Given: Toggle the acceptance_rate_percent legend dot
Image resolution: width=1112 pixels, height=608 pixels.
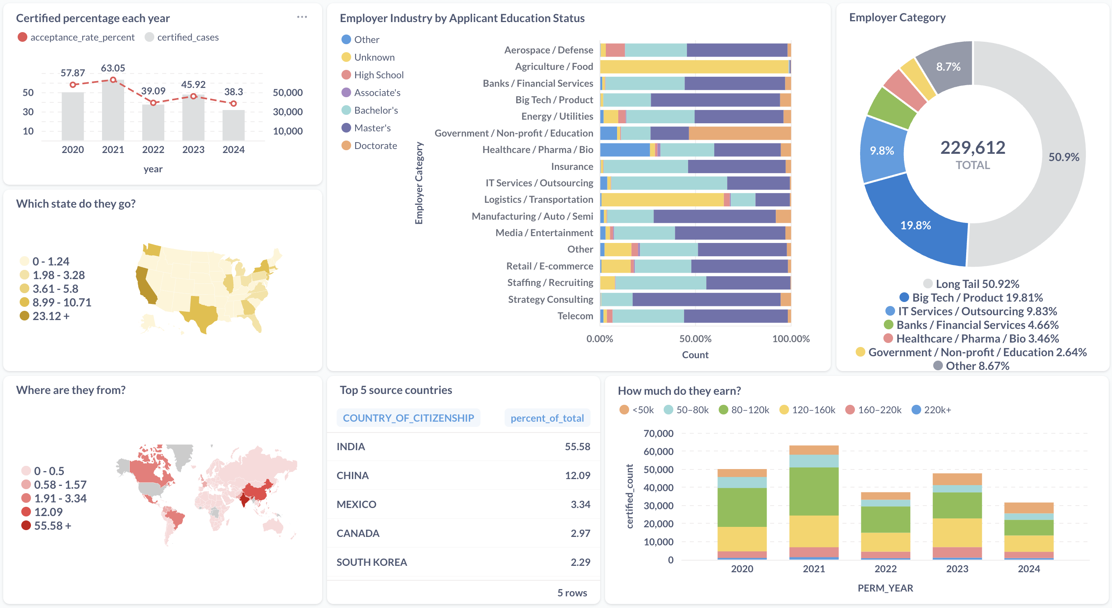Looking at the screenshot, I should click(22, 37).
